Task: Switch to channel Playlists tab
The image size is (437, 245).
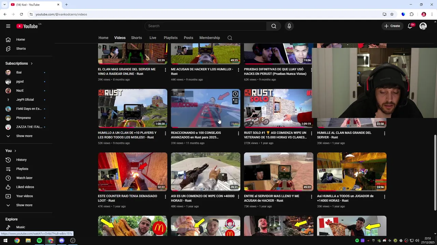Action: point(171,38)
